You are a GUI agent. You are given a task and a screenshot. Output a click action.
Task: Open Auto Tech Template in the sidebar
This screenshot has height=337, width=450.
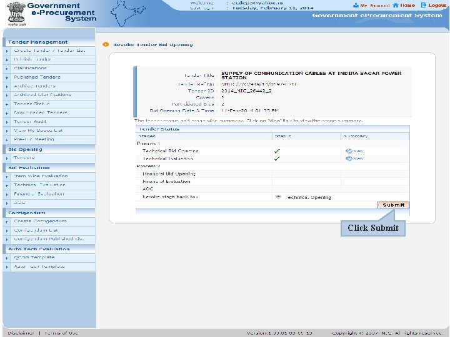point(39,266)
